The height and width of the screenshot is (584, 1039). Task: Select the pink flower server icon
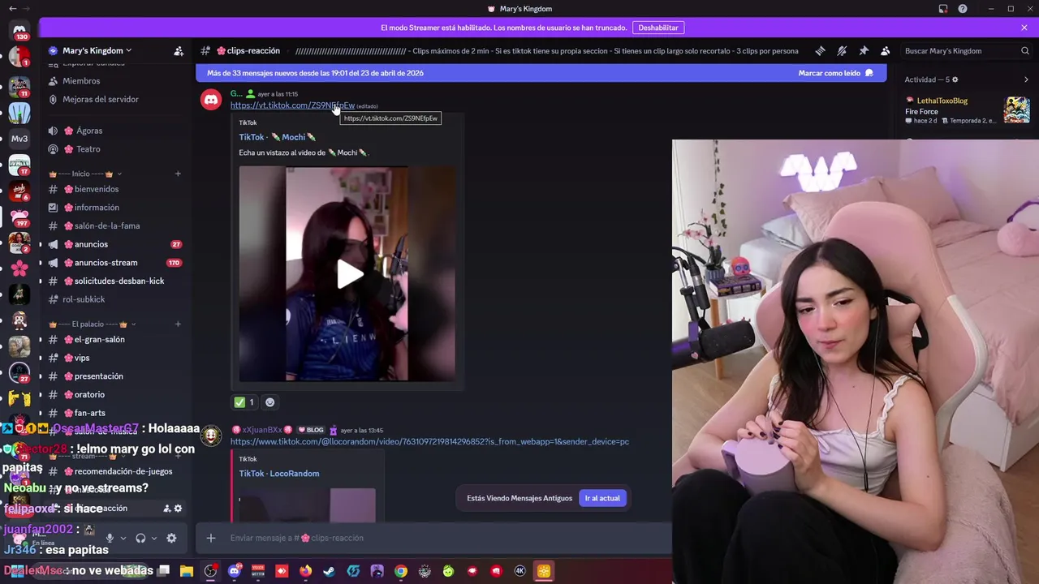(19, 268)
